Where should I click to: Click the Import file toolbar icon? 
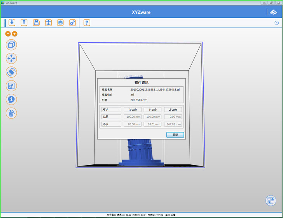(x=12, y=23)
